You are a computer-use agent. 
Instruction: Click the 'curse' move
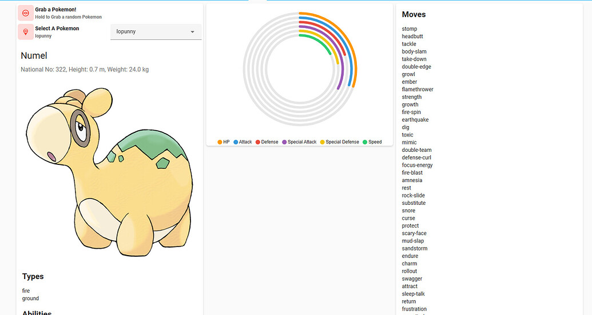(408, 218)
